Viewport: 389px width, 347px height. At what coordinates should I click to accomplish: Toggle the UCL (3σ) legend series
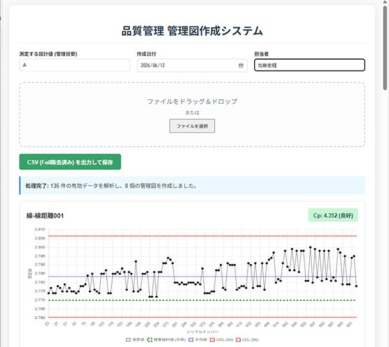tap(222, 340)
